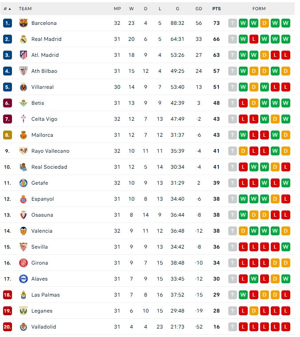The width and height of the screenshot is (300, 337).
Task: Click the MP column header
Action: 117,9
